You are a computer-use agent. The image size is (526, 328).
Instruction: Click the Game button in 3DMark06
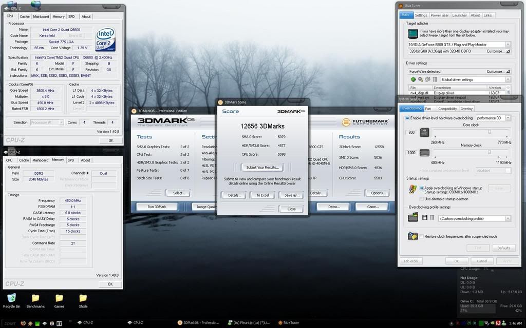coord(372,207)
